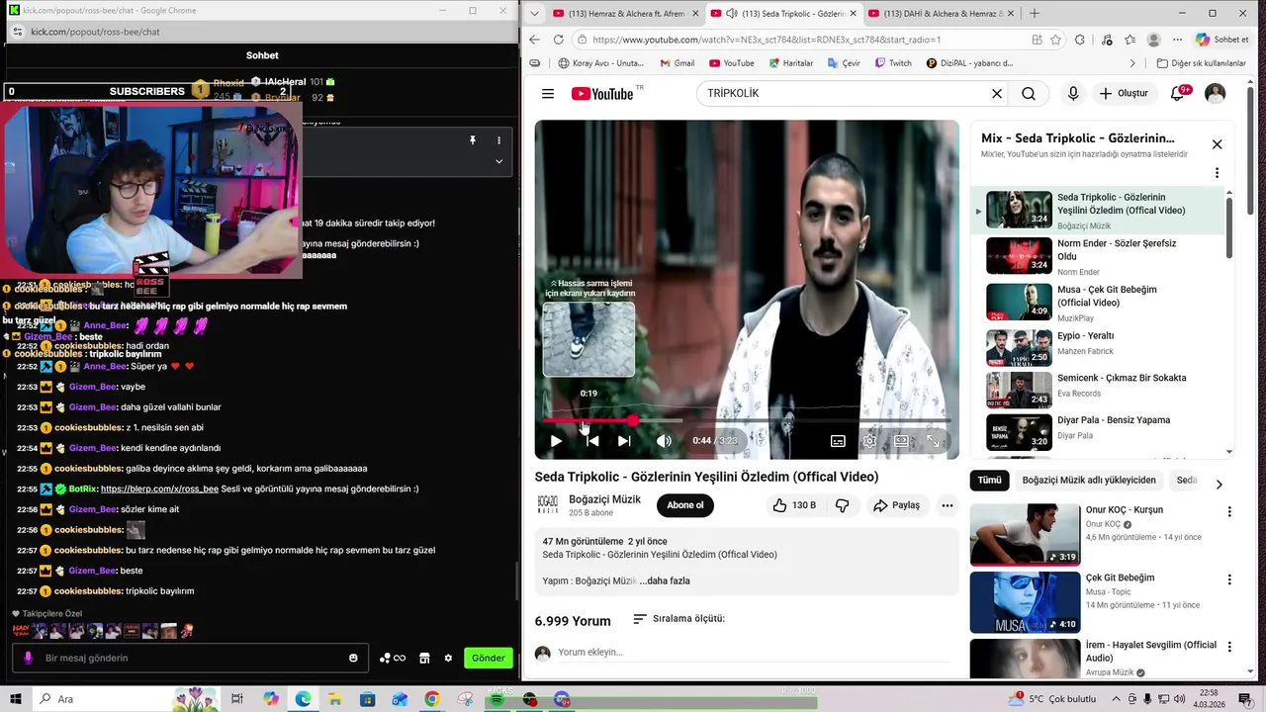Screen dimensions: 1266x712
Task: Skip to next video in player
Action: point(624,441)
